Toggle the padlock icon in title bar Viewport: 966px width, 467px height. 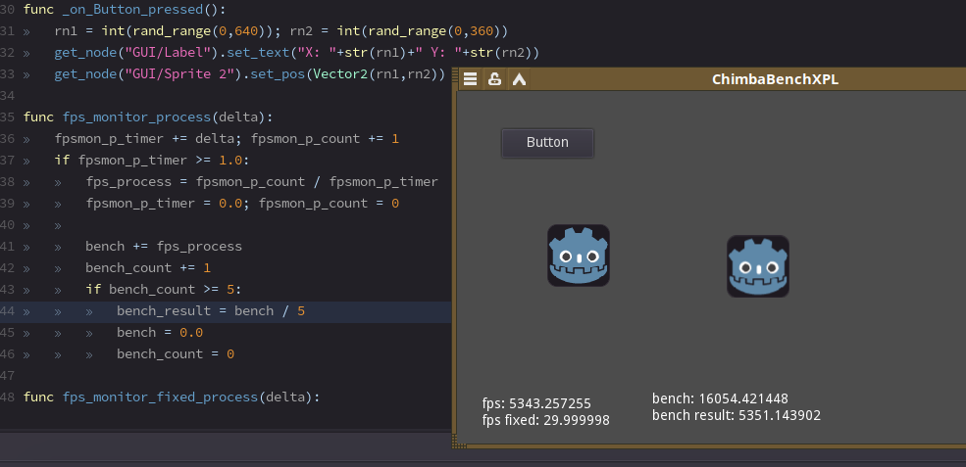click(x=495, y=79)
